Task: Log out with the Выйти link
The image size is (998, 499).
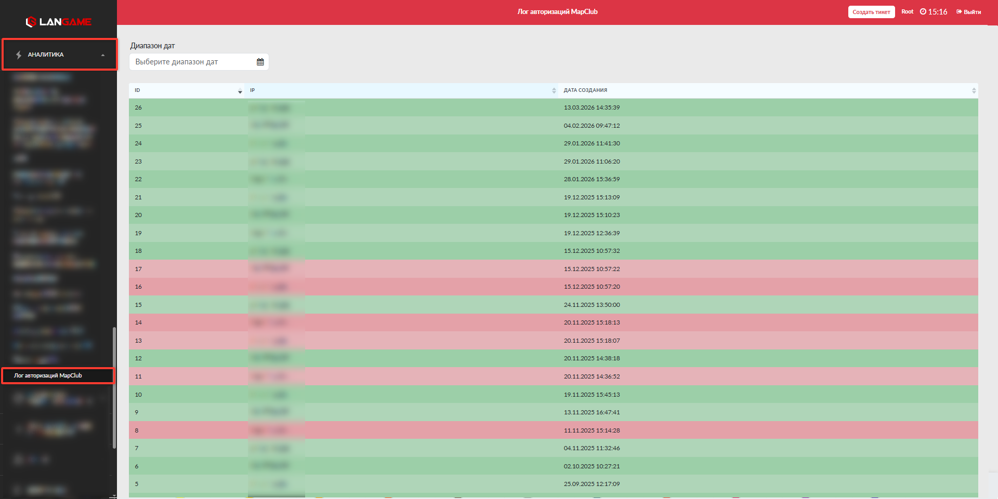Action: [x=969, y=12]
